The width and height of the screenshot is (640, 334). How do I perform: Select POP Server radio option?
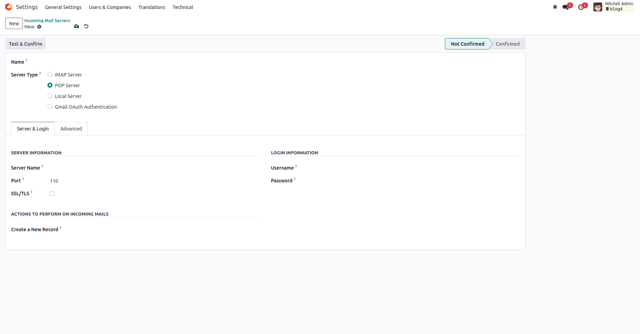50,85
